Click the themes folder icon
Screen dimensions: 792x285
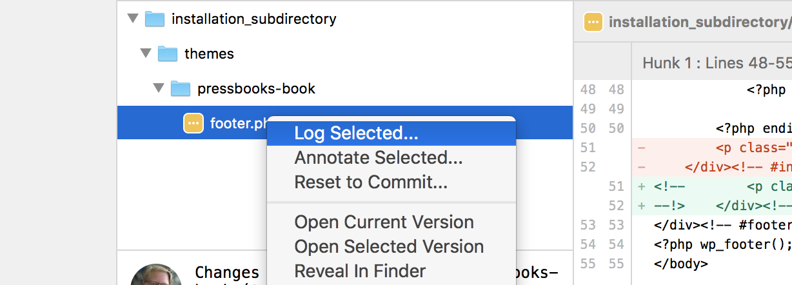point(168,54)
